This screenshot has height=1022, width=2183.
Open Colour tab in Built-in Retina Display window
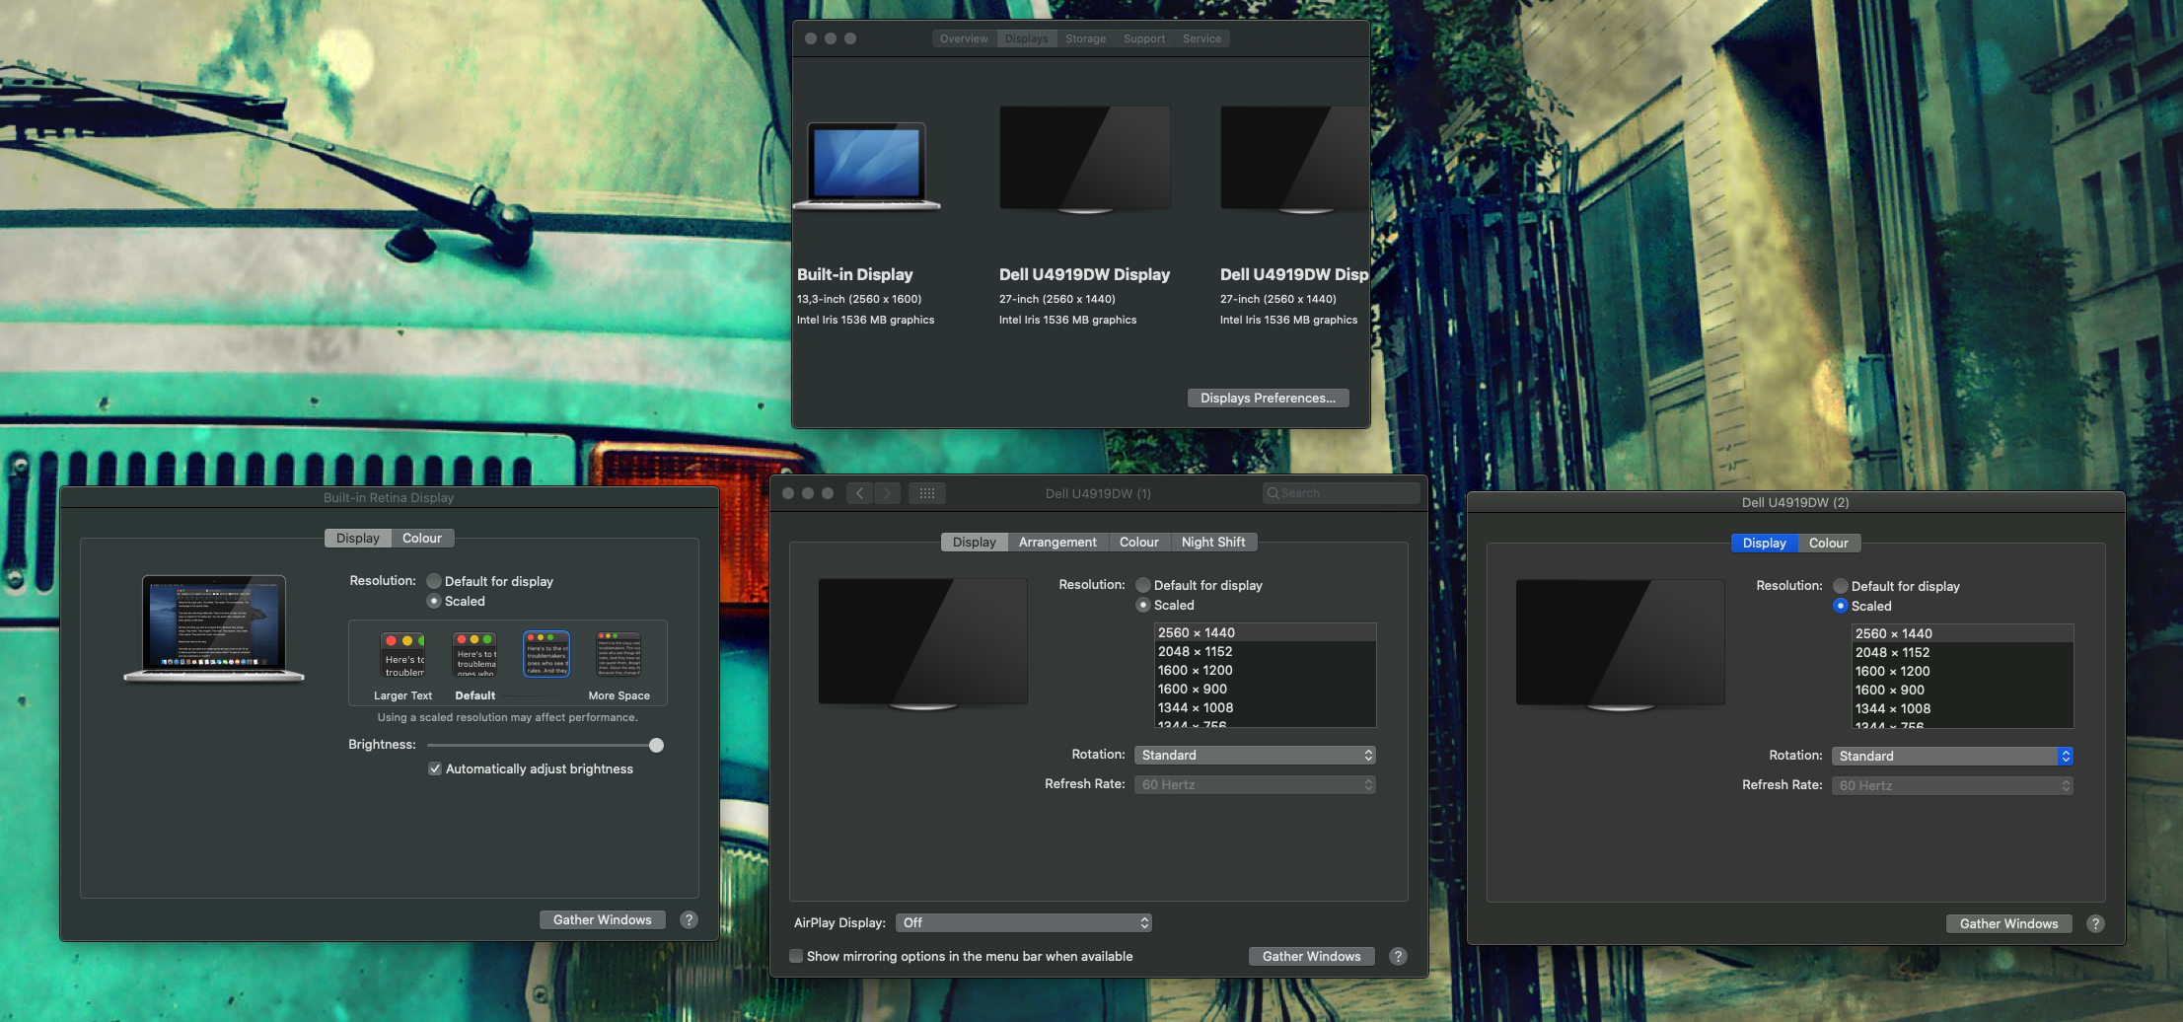click(x=422, y=538)
